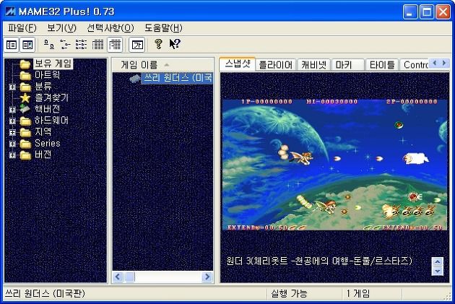Click the game screenshot preview image

pyautogui.click(x=335, y=165)
